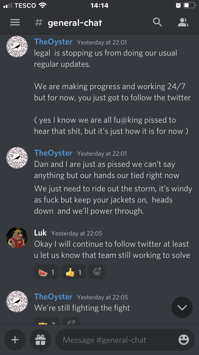Tap the search magnifier icon

(x=157, y=22)
